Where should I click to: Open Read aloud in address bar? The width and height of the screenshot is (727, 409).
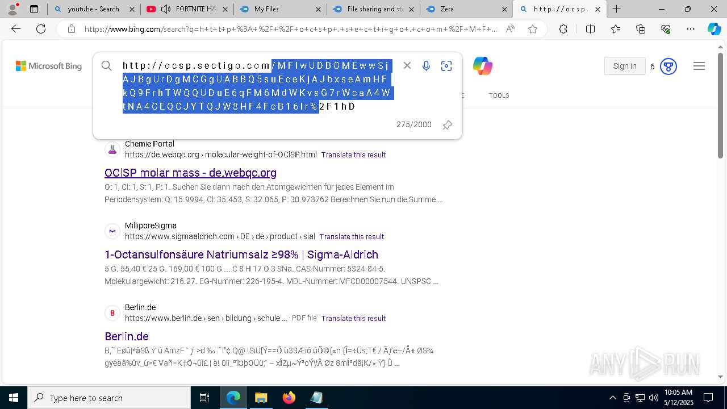point(510,29)
